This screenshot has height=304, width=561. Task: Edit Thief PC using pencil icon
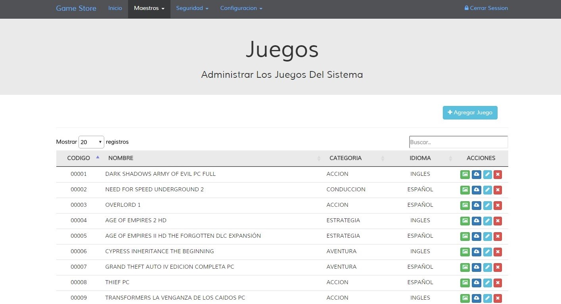[x=488, y=283]
